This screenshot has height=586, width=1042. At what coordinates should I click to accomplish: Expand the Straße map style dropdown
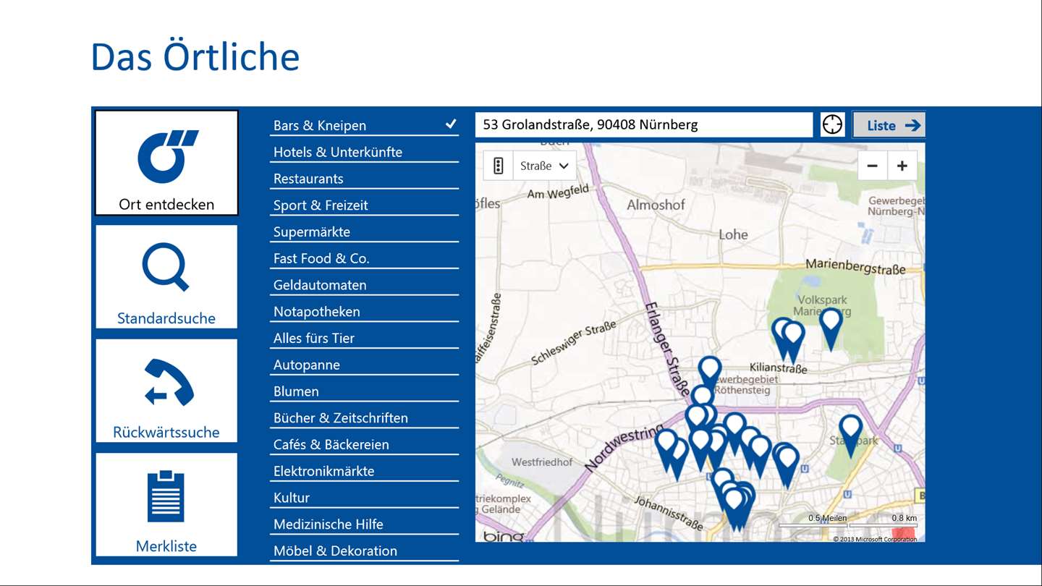coord(544,166)
